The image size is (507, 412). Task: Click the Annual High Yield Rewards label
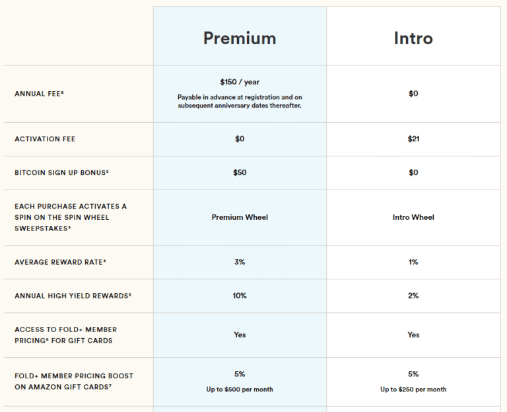click(73, 296)
